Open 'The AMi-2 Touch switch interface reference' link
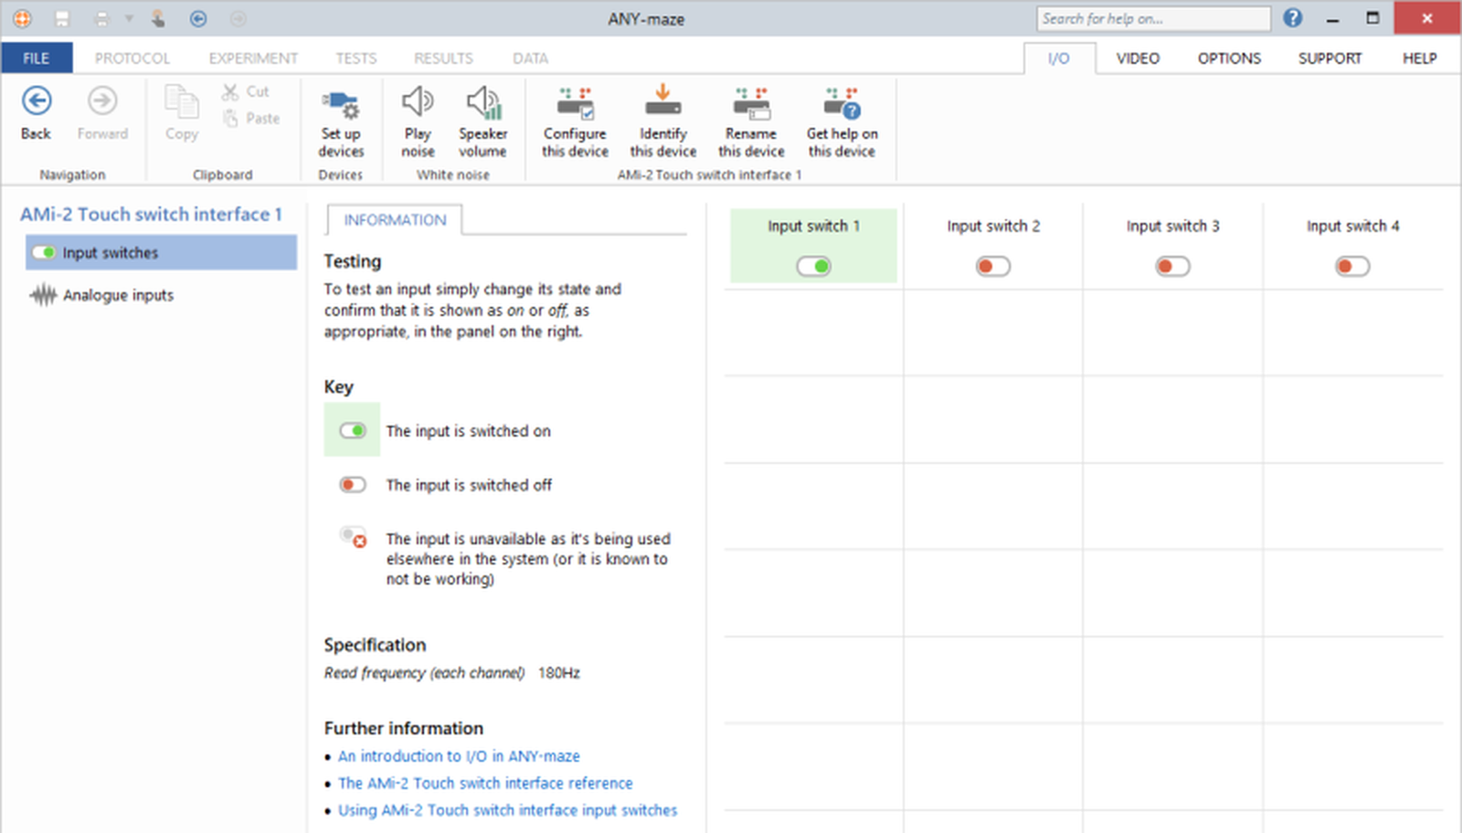This screenshot has width=1462, height=833. (485, 783)
